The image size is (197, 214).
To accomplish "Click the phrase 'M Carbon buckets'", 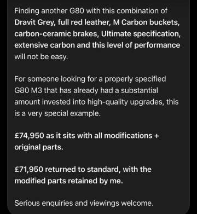I will 146,23.
